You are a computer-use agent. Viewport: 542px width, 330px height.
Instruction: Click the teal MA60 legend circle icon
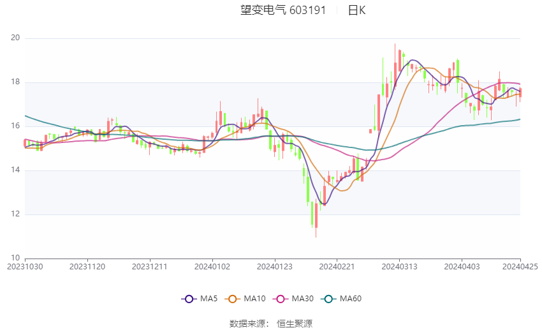tap(328, 299)
